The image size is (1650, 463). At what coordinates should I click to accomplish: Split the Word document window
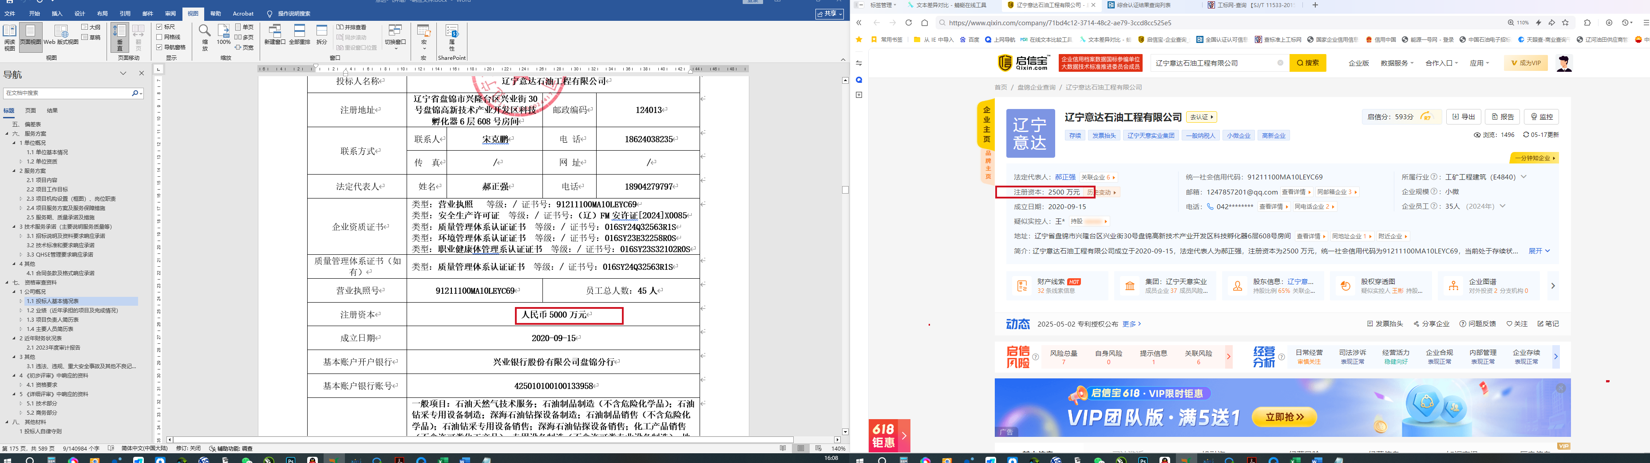321,35
